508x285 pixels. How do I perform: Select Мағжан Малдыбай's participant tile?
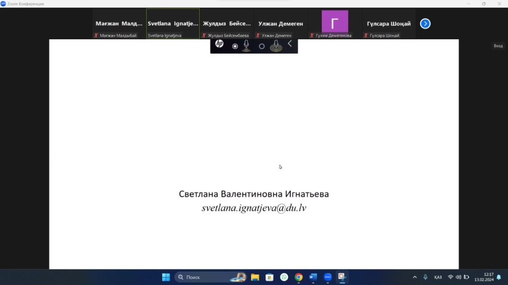(119, 24)
